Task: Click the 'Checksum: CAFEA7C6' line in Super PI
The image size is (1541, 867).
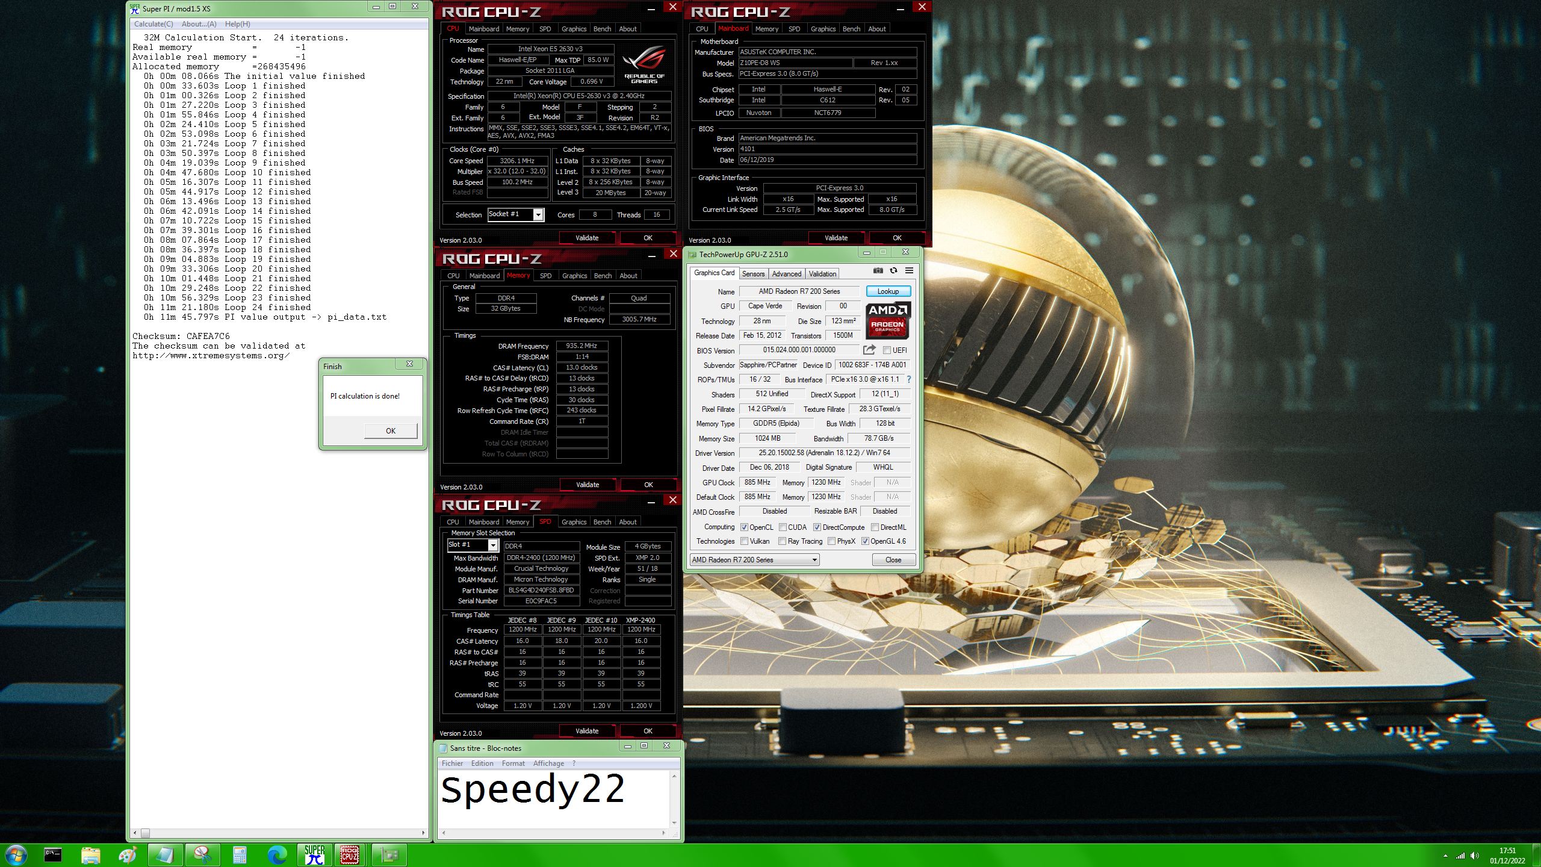Action: 181,337
